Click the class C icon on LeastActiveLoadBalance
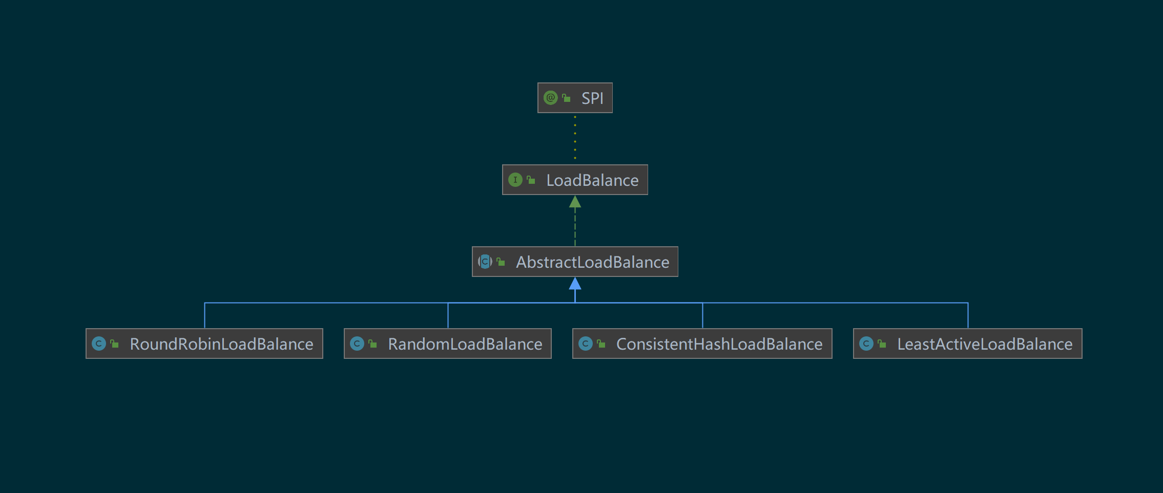This screenshot has width=1163, height=493. click(x=866, y=344)
